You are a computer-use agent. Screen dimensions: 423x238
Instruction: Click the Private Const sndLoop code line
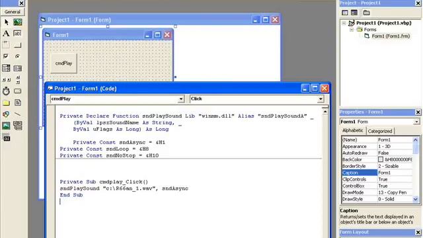pyautogui.click(x=104, y=149)
